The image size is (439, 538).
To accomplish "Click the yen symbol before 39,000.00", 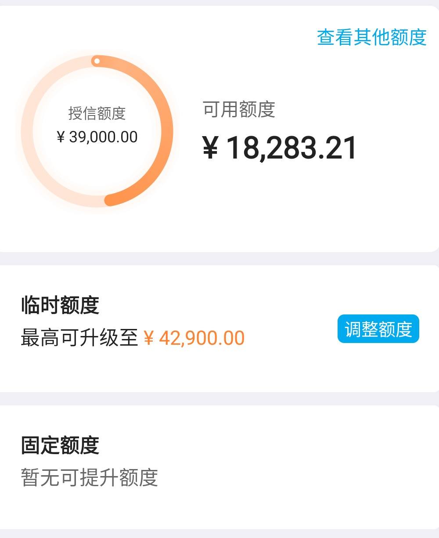I will click(x=61, y=137).
